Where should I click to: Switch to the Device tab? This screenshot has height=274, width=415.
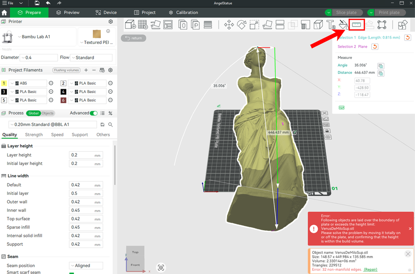106,13
